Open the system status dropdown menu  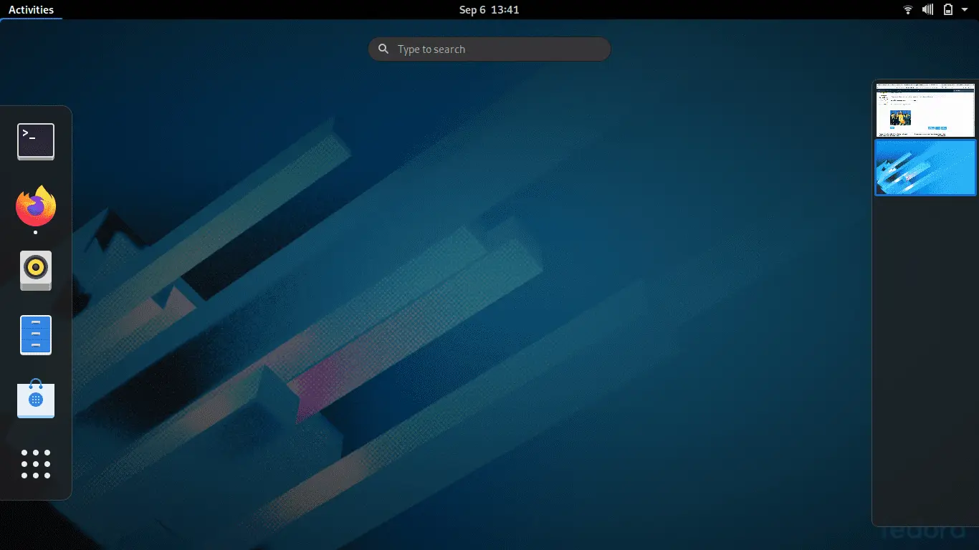coord(963,9)
